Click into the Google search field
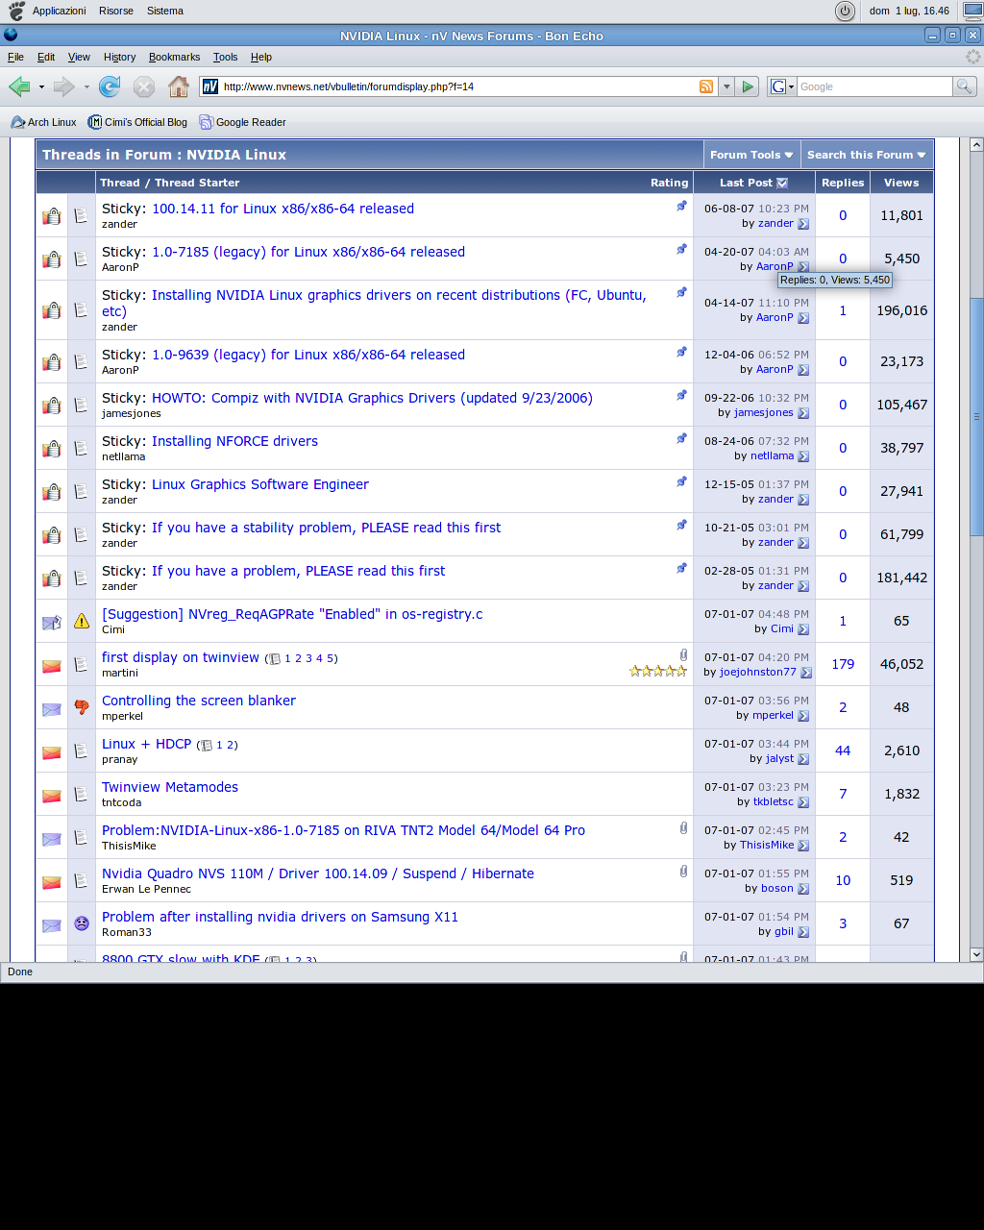Image resolution: width=984 pixels, height=1230 pixels. point(873,86)
